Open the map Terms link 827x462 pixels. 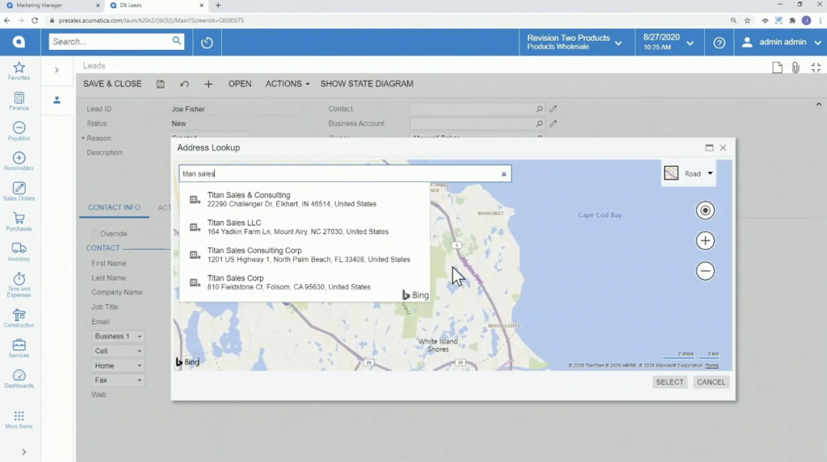tap(712, 365)
